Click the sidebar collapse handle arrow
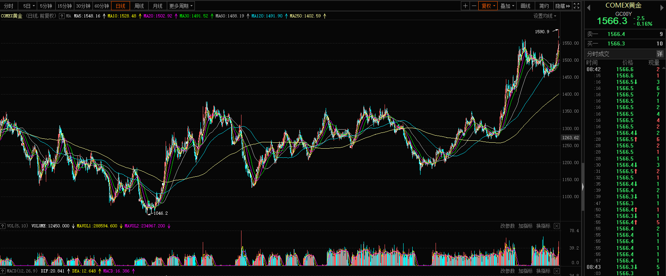This screenshot has width=666, height=276. [583, 187]
